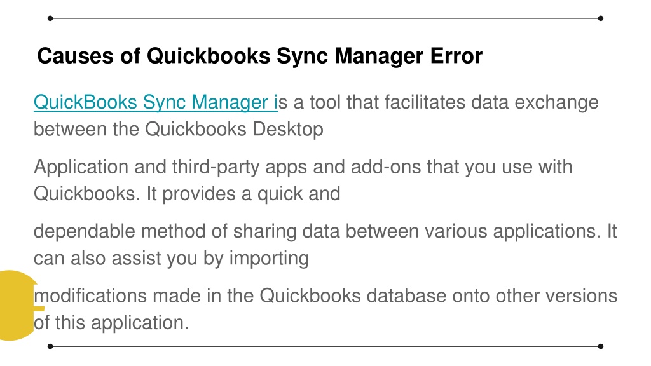Click the right end dot of the top line
651x366 pixels.
point(601,18)
